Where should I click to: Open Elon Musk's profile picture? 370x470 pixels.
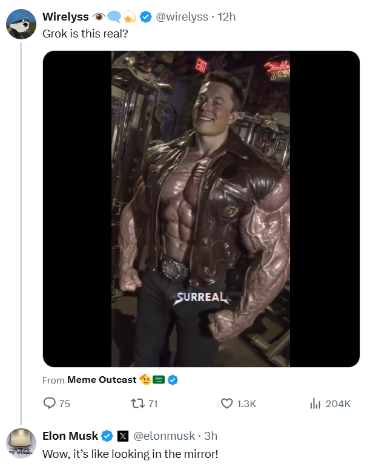tap(21, 443)
